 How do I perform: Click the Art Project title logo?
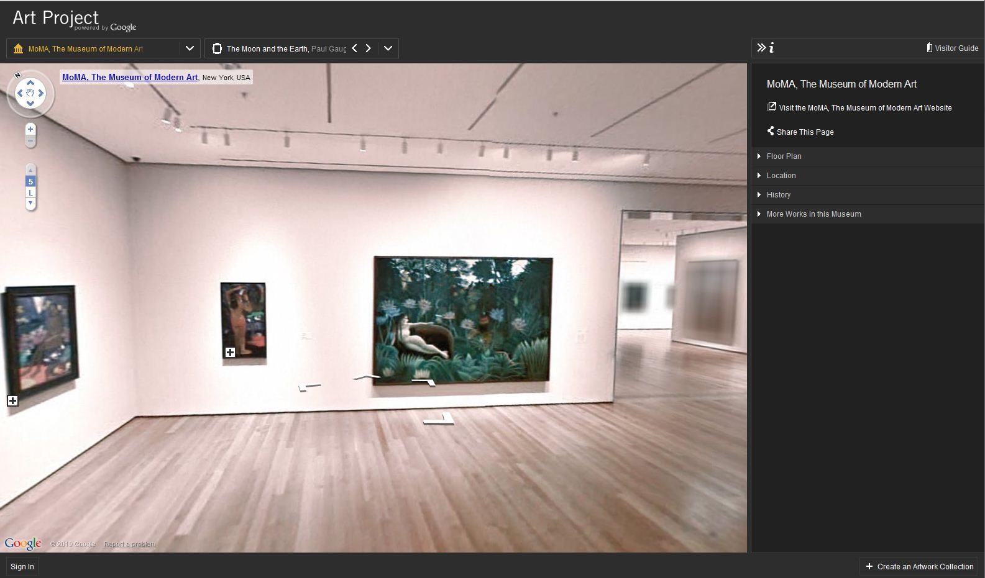click(74, 20)
